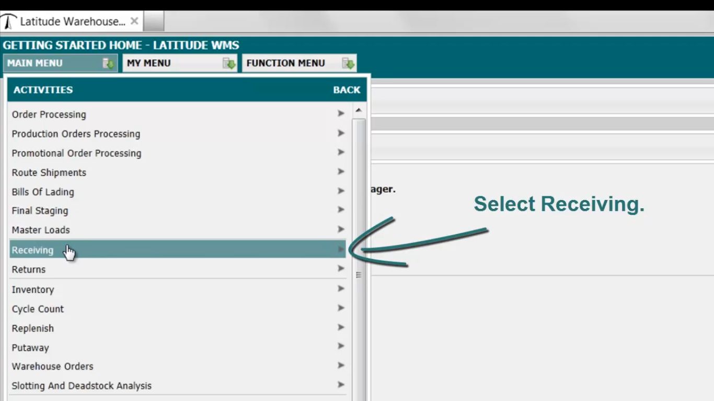Select Returns menu item
Image resolution: width=714 pixels, height=401 pixels.
click(178, 269)
